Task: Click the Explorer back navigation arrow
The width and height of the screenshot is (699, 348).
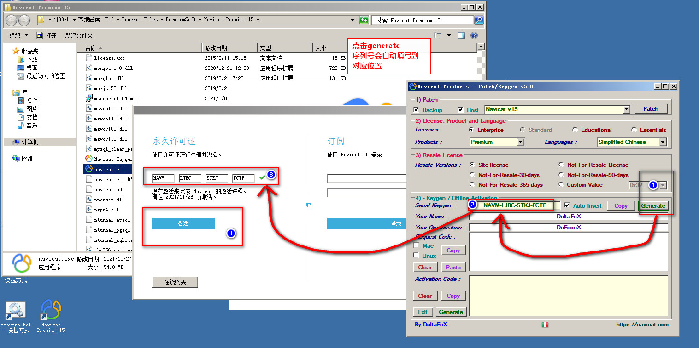Action: click(12, 20)
